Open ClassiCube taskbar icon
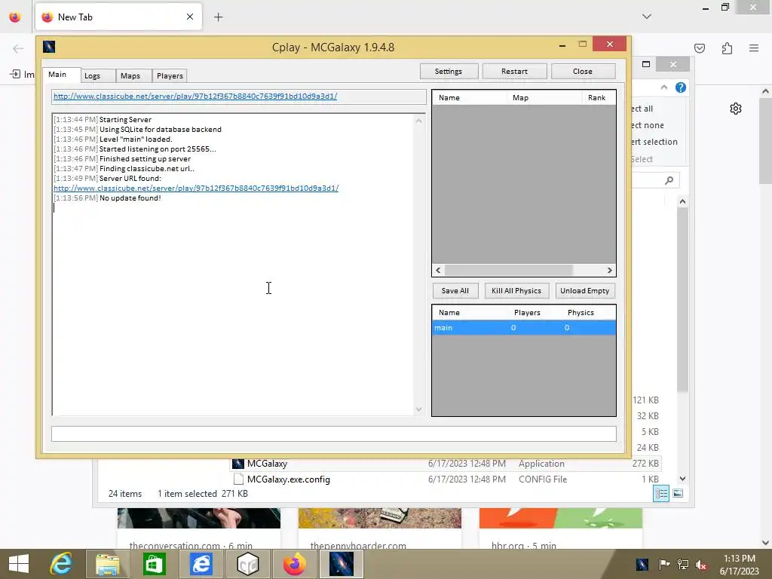 pos(247,564)
